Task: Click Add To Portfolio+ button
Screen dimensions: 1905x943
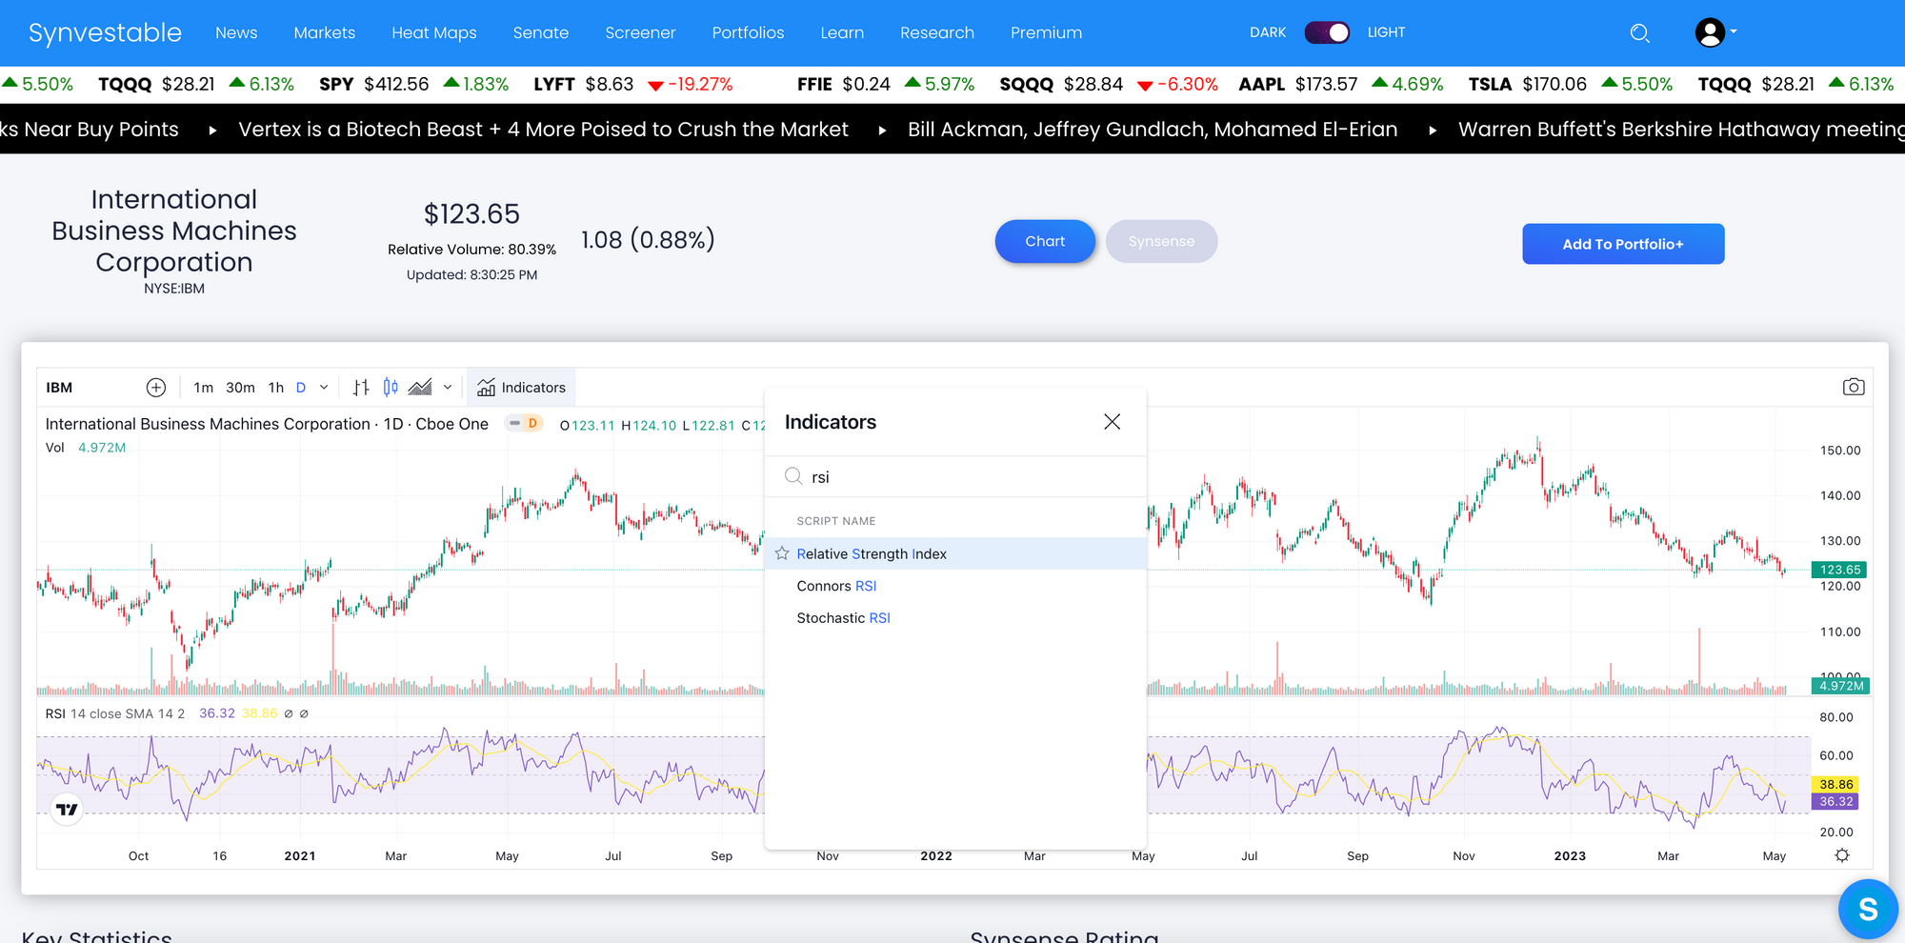Action: pos(1623,244)
